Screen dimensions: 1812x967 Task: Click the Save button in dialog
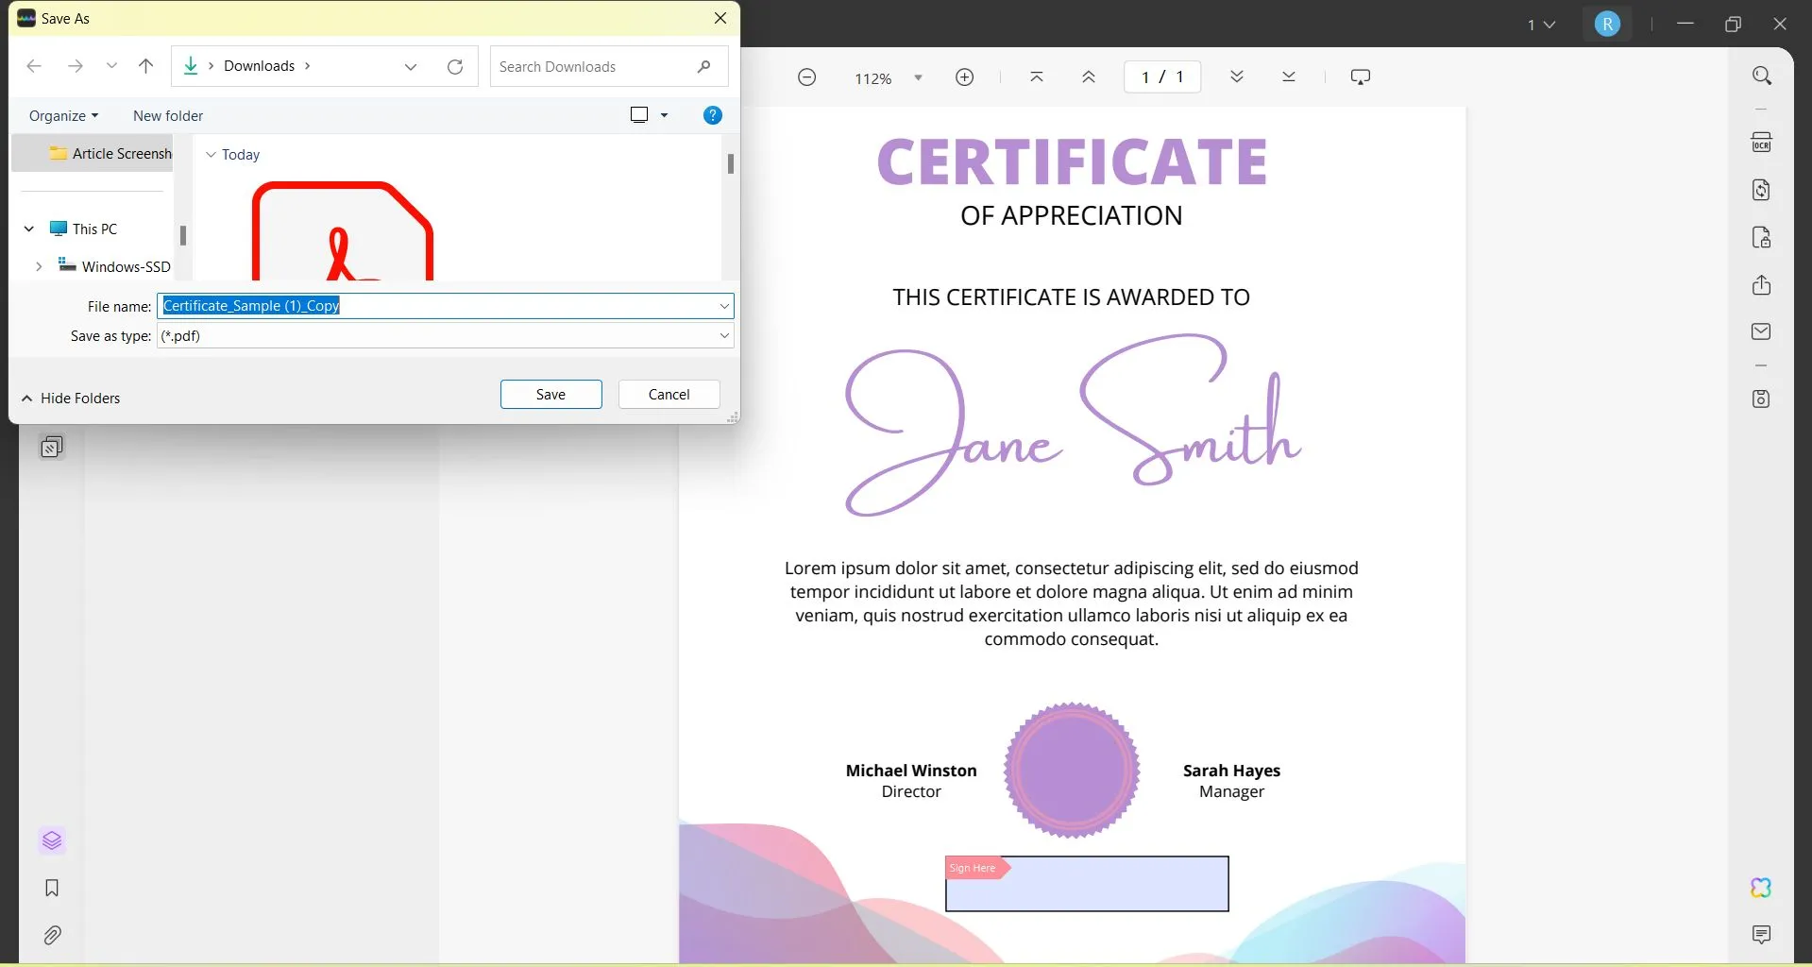550,395
